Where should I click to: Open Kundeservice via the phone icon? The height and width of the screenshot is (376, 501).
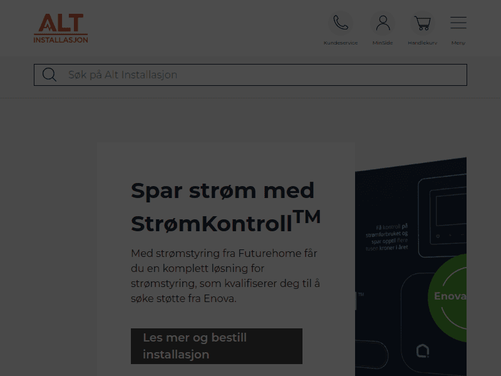341,23
